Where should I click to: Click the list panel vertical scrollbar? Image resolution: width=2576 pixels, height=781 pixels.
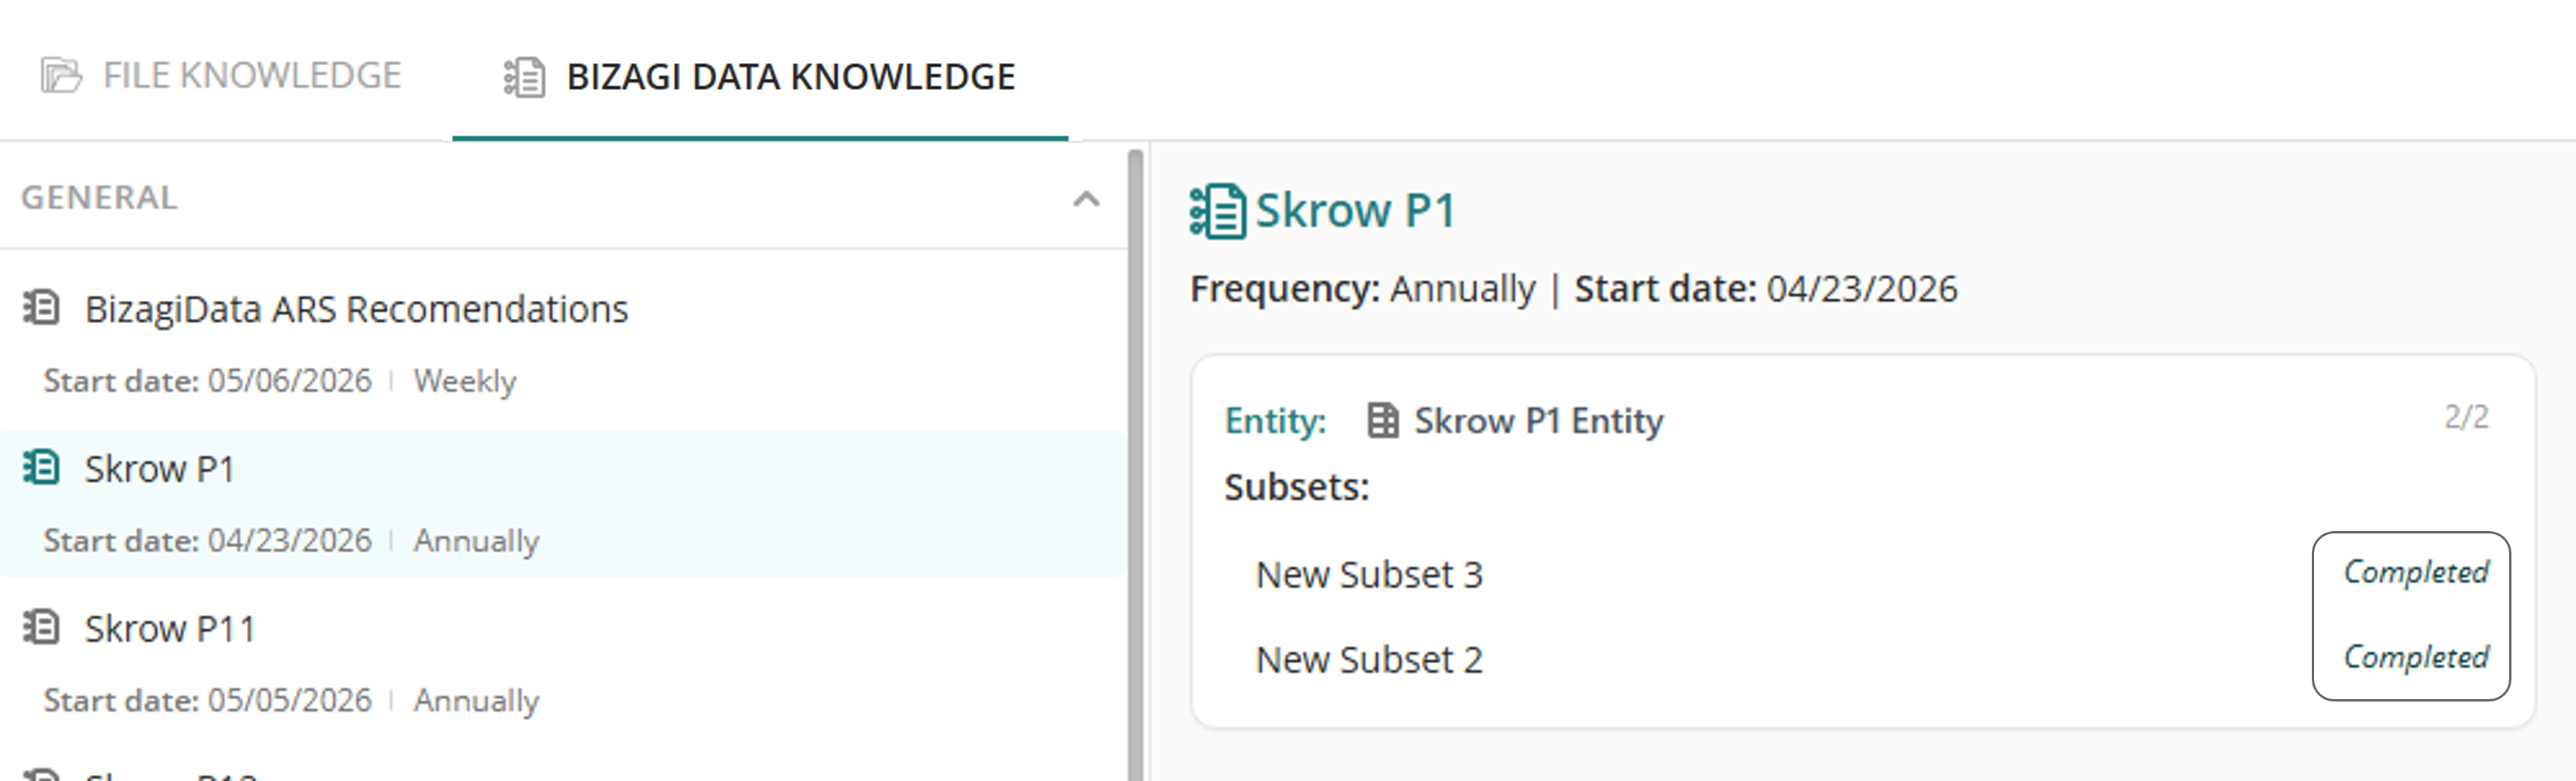click(x=1135, y=465)
